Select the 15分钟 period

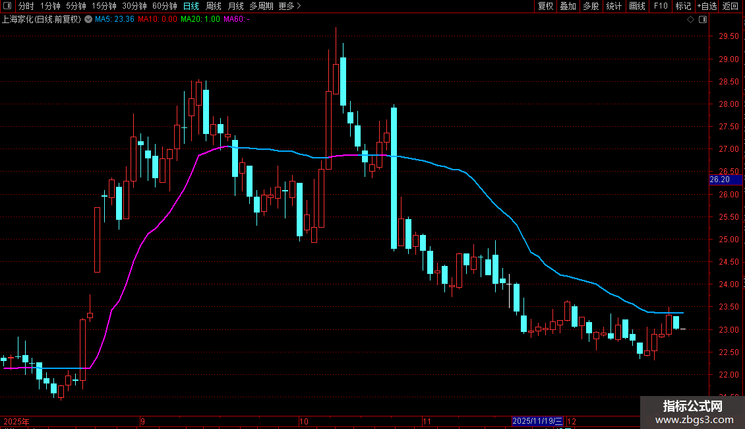104,6
